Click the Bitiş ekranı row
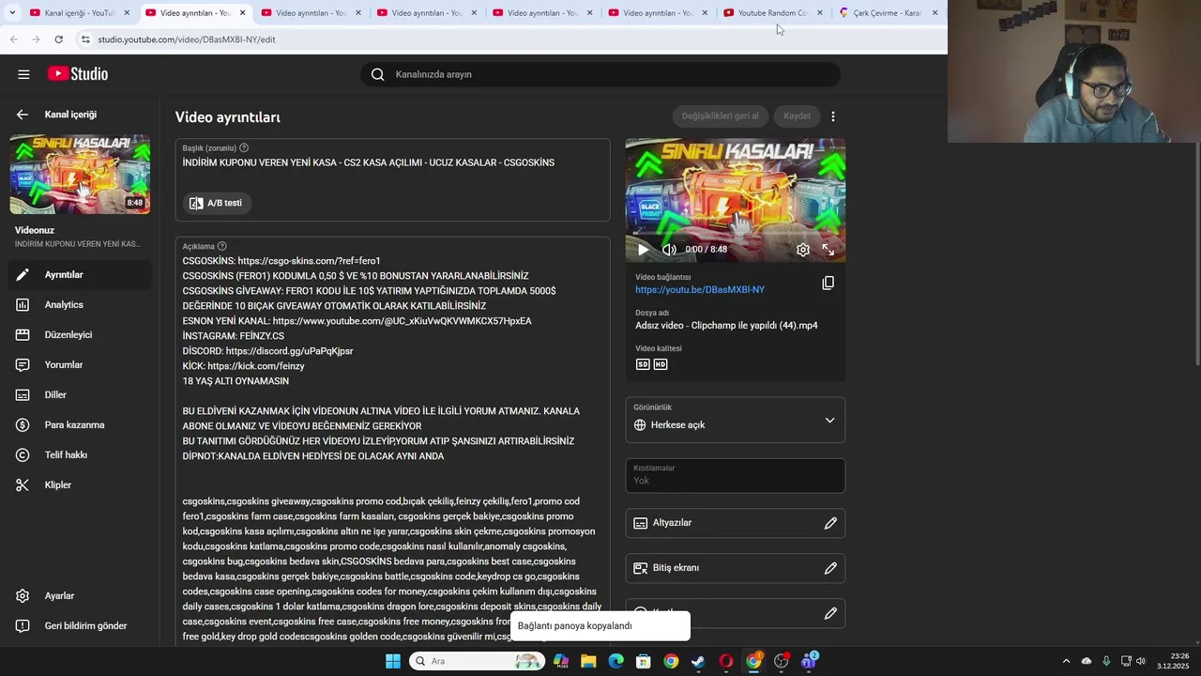1201x676 pixels. click(736, 568)
